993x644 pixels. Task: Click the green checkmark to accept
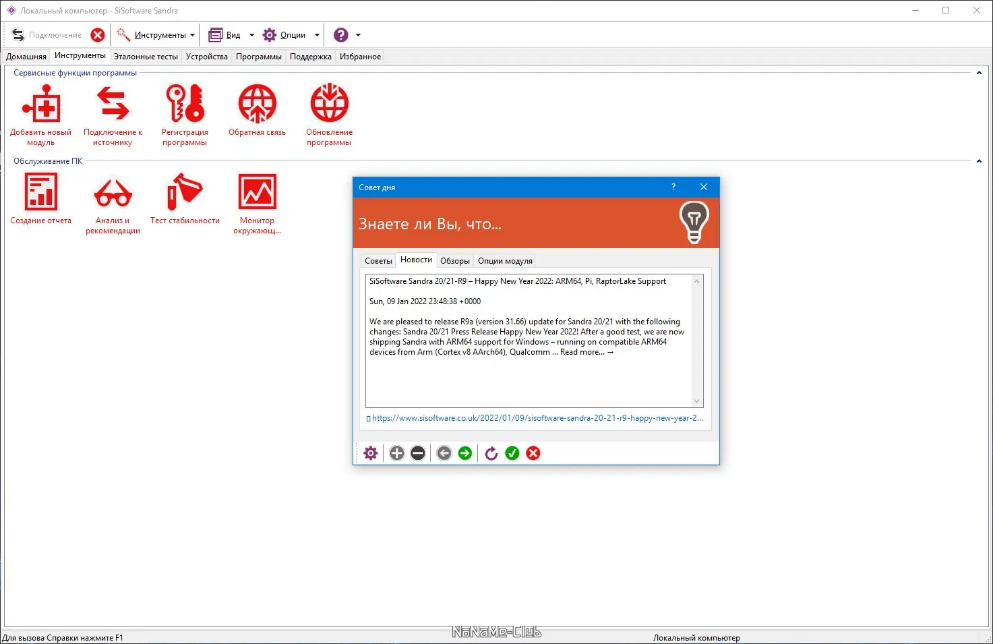tap(512, 453)
